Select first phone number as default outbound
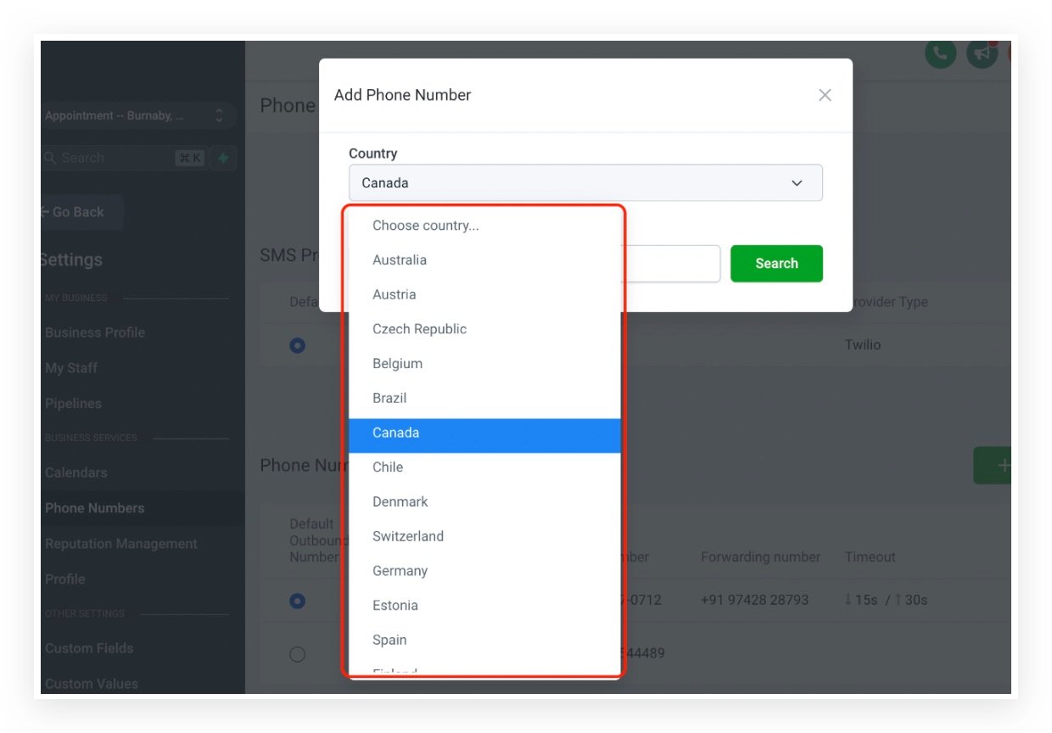 pos(297,600)
